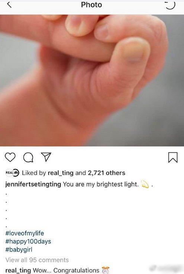Viewport: 184px width, 274px height.
Task: Tap the party emoji in comment
Action: tap(106, 270)
